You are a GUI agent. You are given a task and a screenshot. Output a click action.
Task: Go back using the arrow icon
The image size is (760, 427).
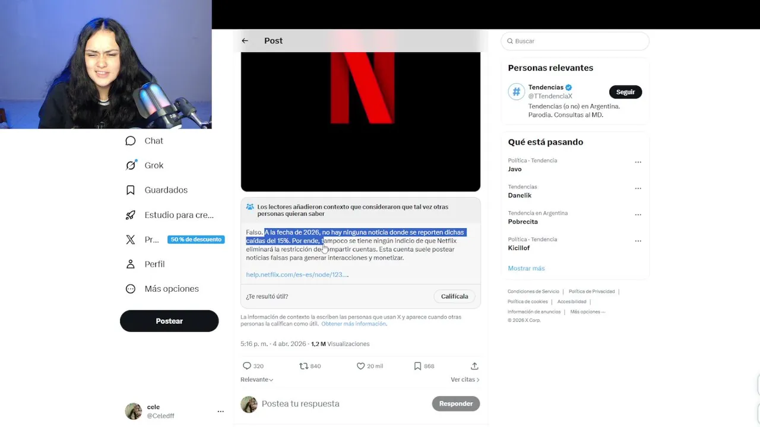pyautogui.click(x=245, y=41)
